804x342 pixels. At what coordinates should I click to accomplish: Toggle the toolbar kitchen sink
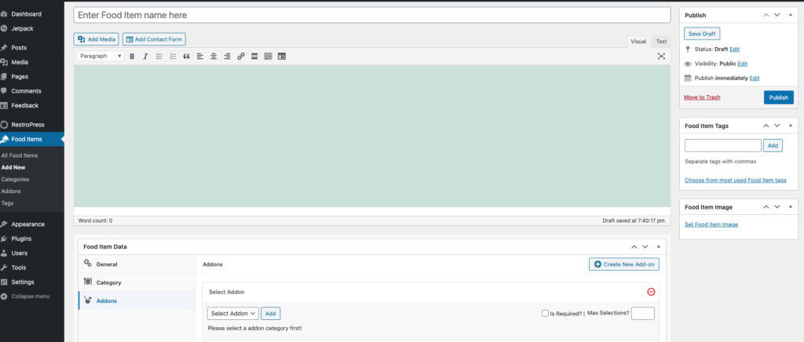(x=268, y=56)
